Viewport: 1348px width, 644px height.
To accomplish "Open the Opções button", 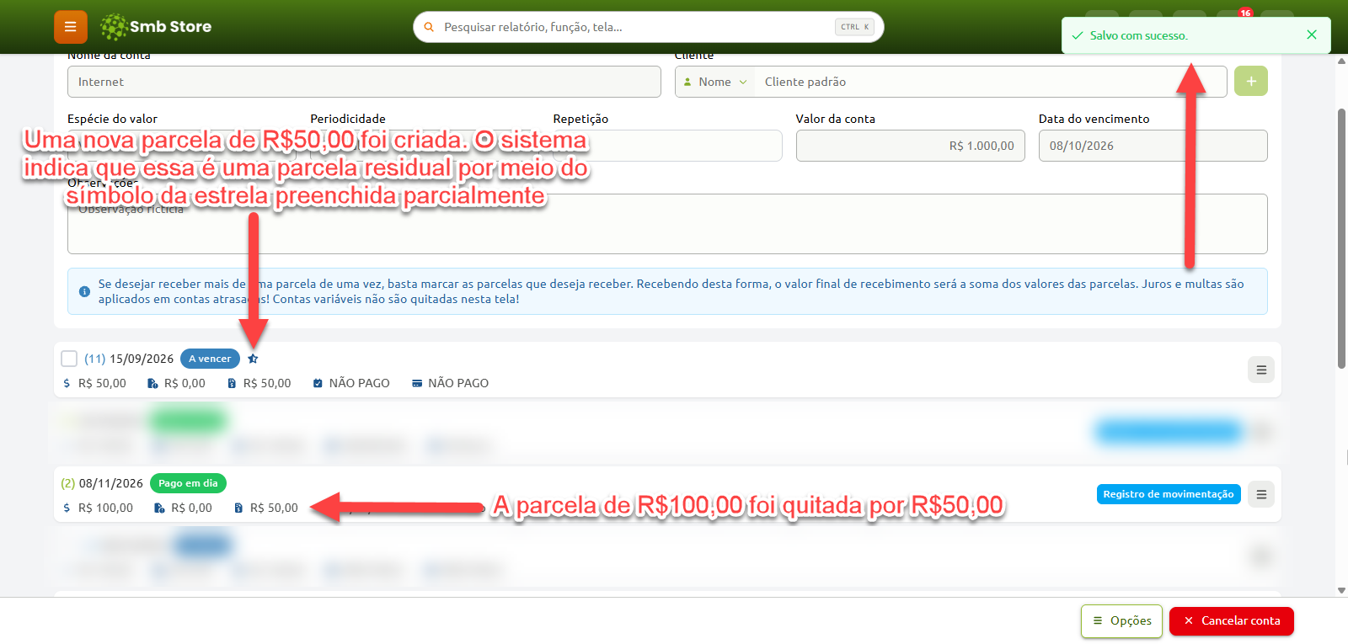I will pyautogui.click(x=1121, y=621).
